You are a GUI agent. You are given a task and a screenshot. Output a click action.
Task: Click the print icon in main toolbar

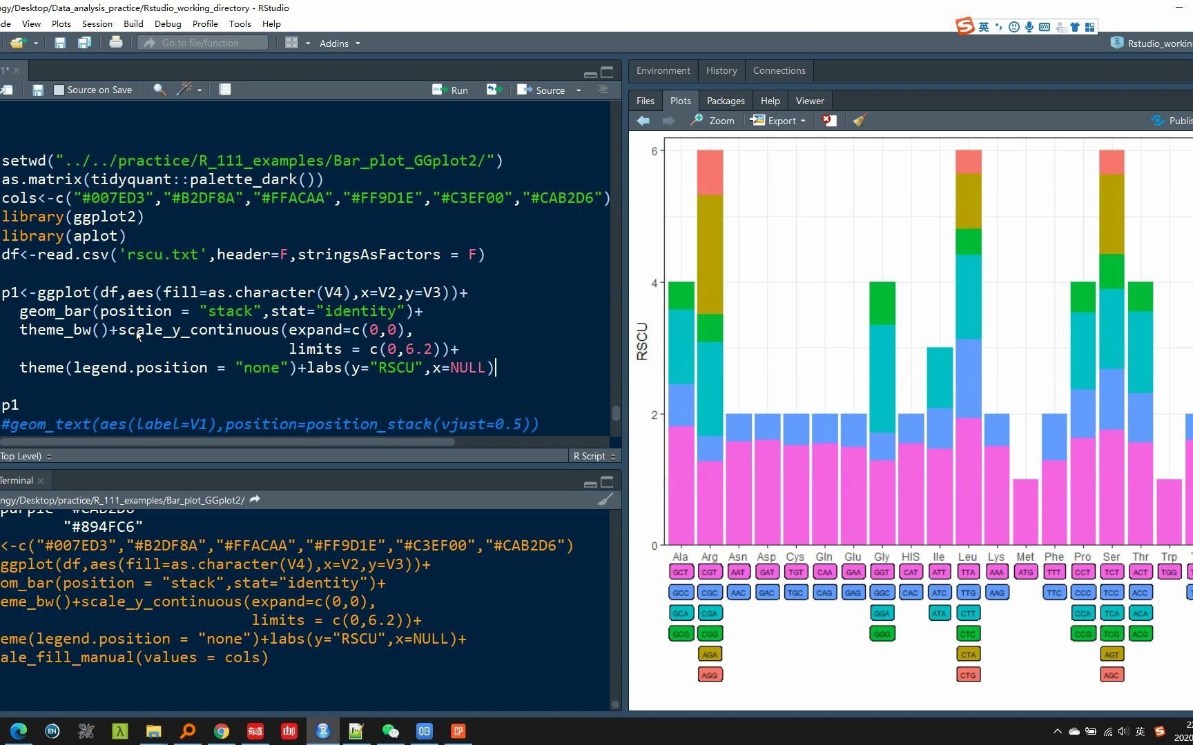pos(116,43)
